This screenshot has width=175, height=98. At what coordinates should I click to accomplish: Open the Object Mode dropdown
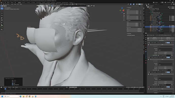[x=7, y=4]
